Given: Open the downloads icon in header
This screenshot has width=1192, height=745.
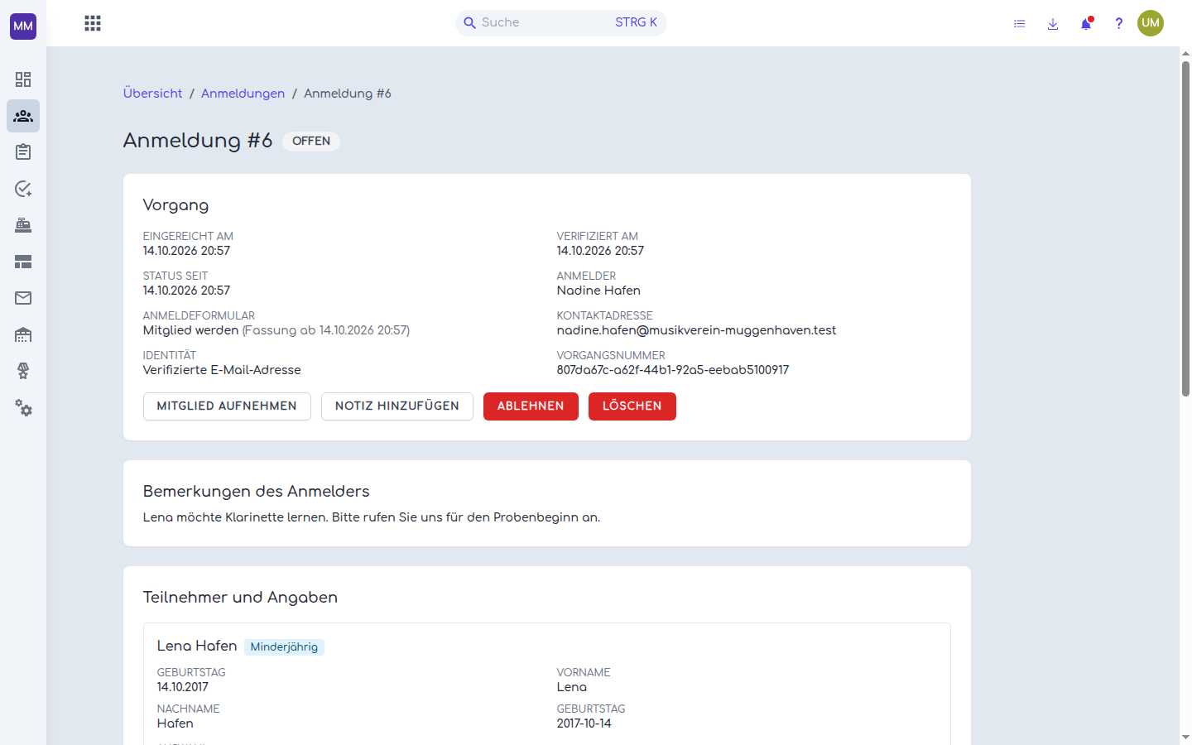Looking at the screenshot, I should click(1053, 24).
